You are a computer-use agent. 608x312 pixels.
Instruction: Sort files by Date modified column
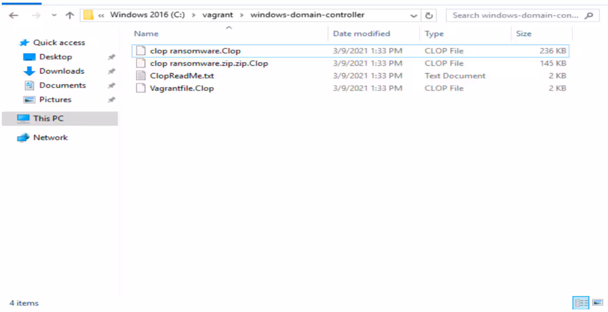[361, 34]
